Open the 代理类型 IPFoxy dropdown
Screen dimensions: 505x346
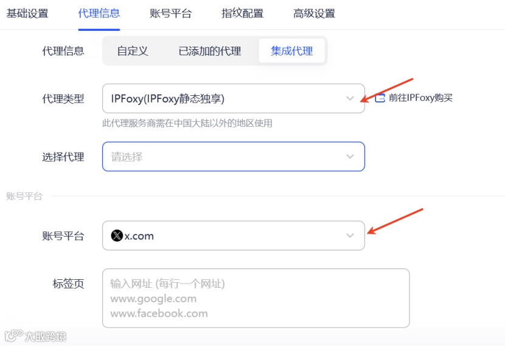[233, 98]
